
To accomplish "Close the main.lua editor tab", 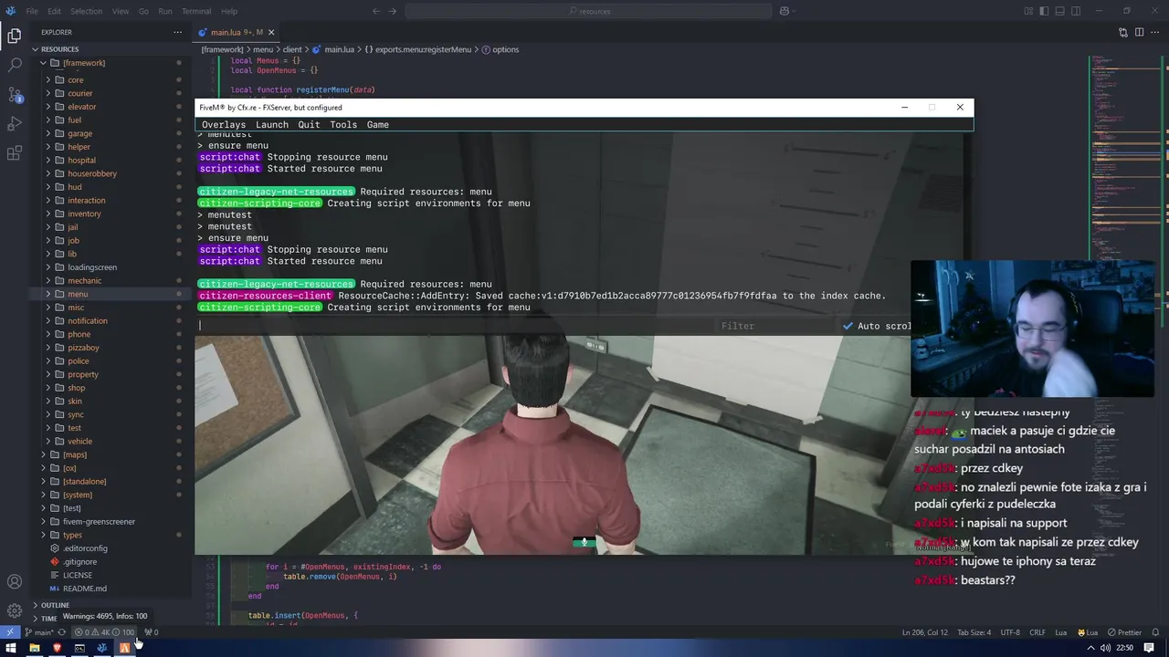I will pos(271,32).
